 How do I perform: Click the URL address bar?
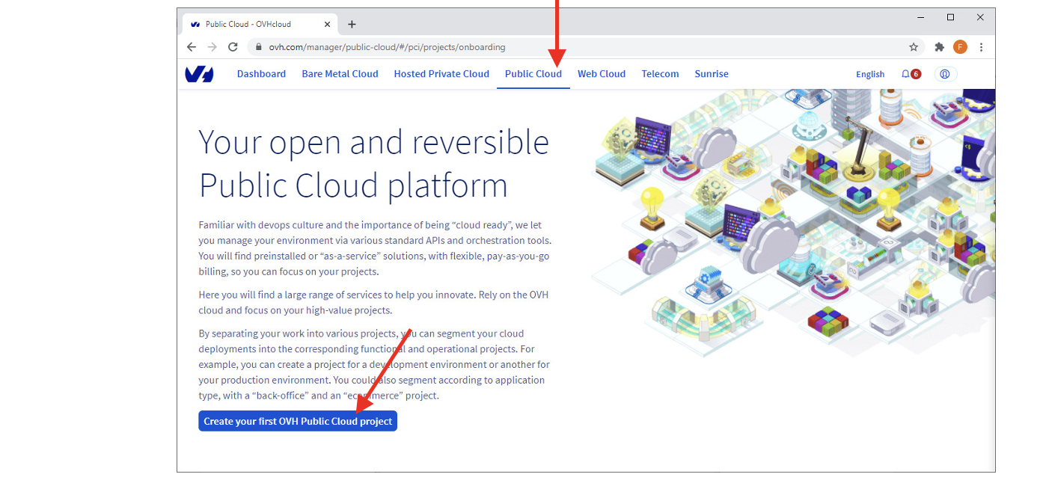click(524, 47)
